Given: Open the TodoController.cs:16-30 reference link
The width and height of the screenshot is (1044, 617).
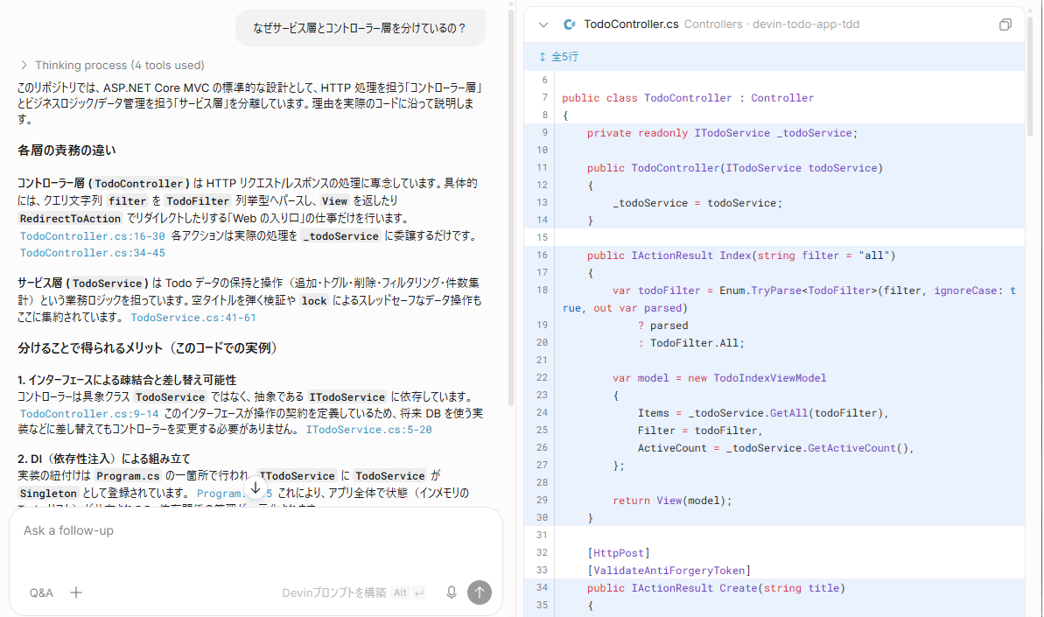Looking at the screenshot, I should coord(93,235).
